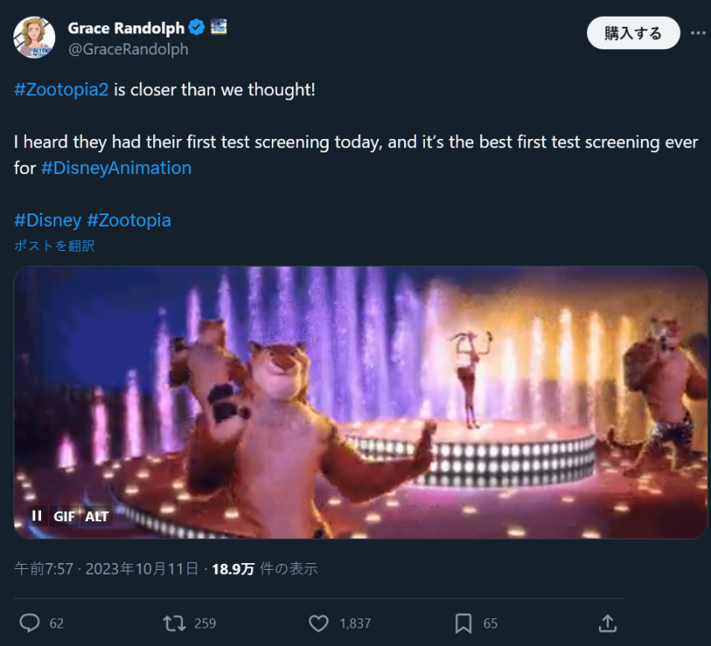Like the post with heart icon
This screenshot has height=646, width=711.
click(x=319, y=623)
